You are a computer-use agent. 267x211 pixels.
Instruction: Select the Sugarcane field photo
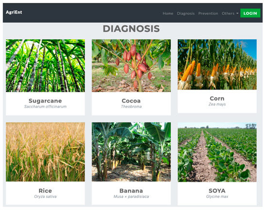(x=45, y=66)
